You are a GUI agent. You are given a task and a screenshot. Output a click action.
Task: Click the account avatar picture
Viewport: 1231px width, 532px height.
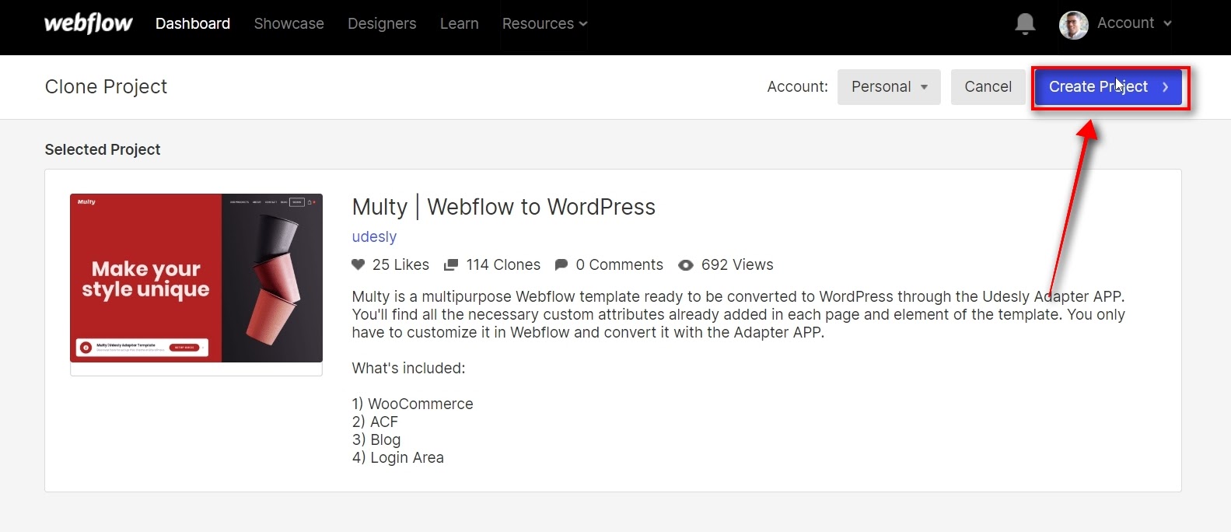pos(1073,25)
